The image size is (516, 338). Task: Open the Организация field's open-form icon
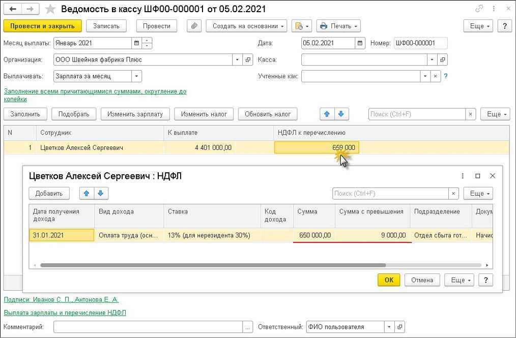[x=248, y=60]
